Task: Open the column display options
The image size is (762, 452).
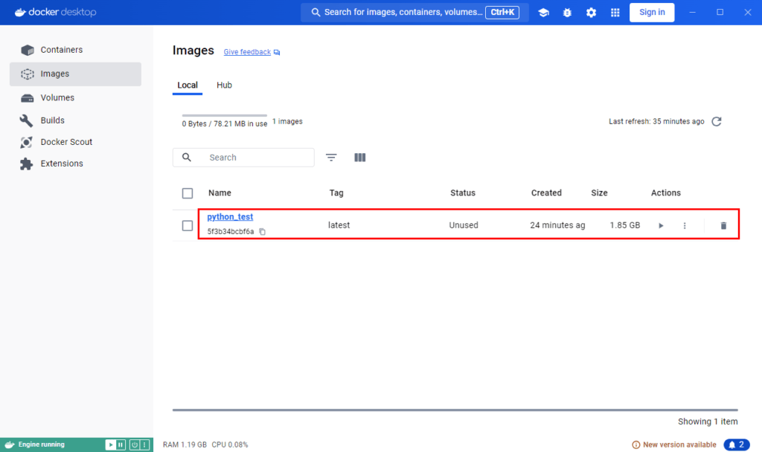Action: (x=360, y=158)
